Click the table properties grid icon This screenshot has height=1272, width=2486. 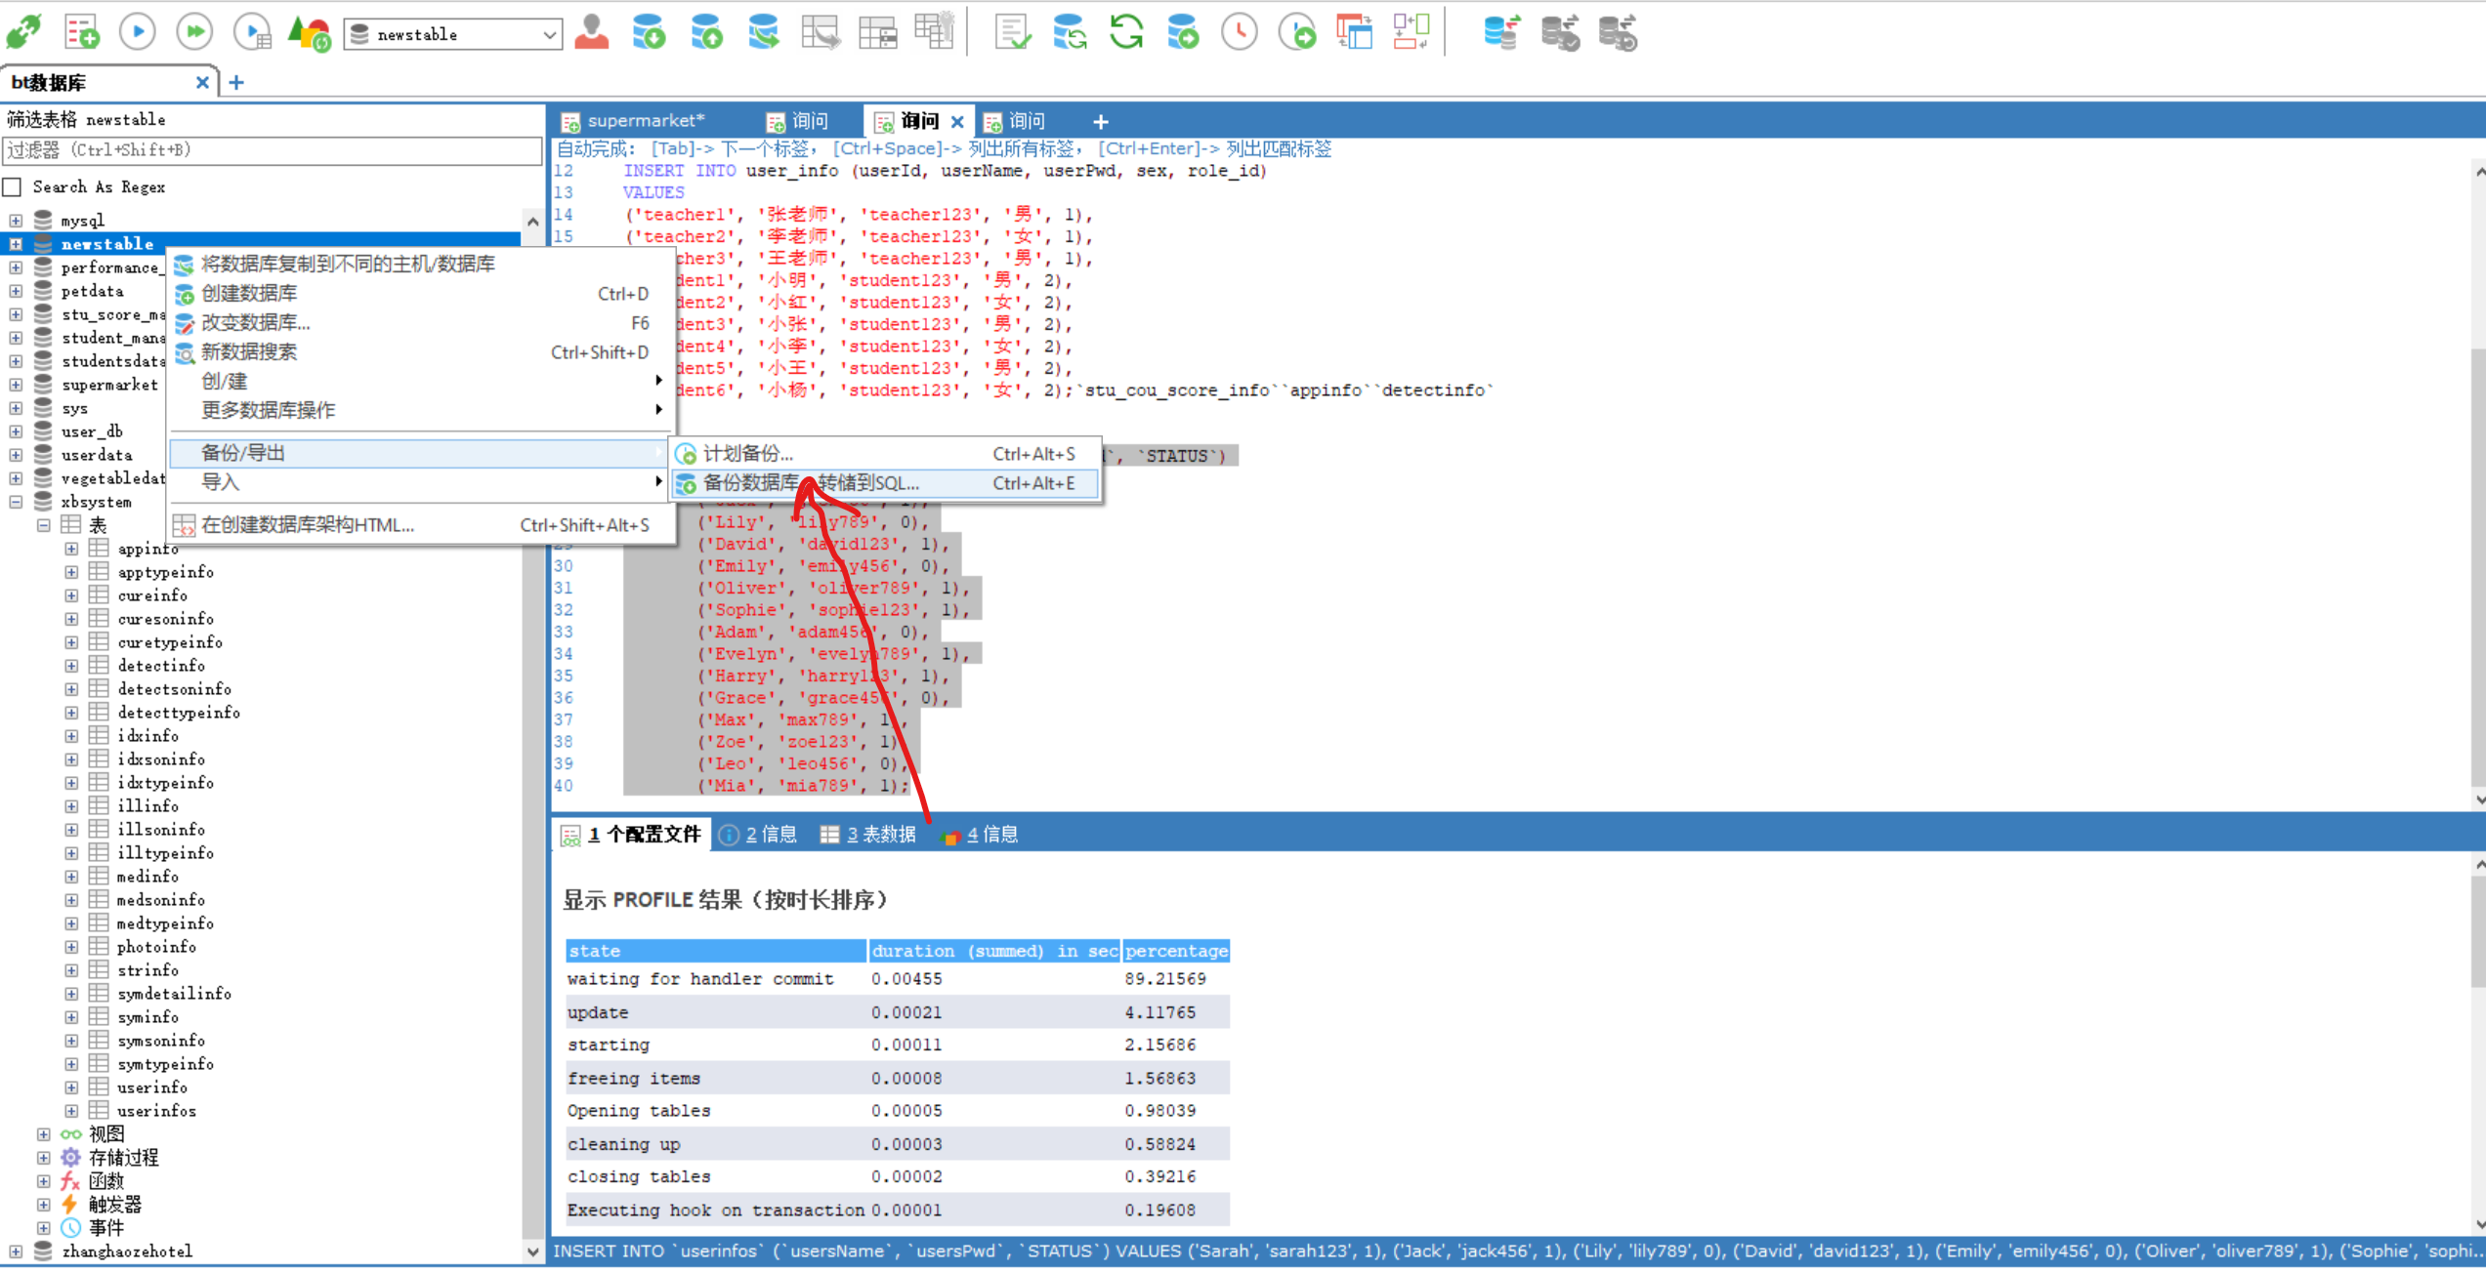pos(877,32)
